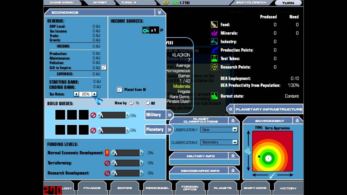Decrease the tax rate
347x195 pixels.
pos(76,94)
